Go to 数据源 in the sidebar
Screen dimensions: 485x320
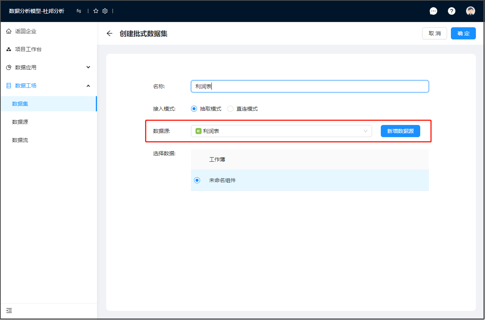pos(20,122)
